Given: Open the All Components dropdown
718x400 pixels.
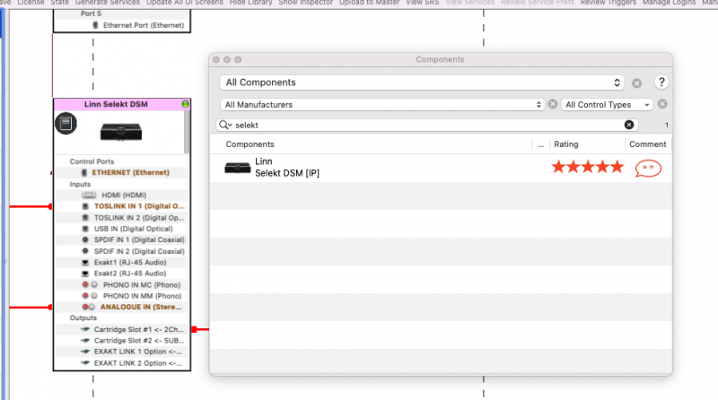Looking at the screenshot, I should tap(422, 83).
